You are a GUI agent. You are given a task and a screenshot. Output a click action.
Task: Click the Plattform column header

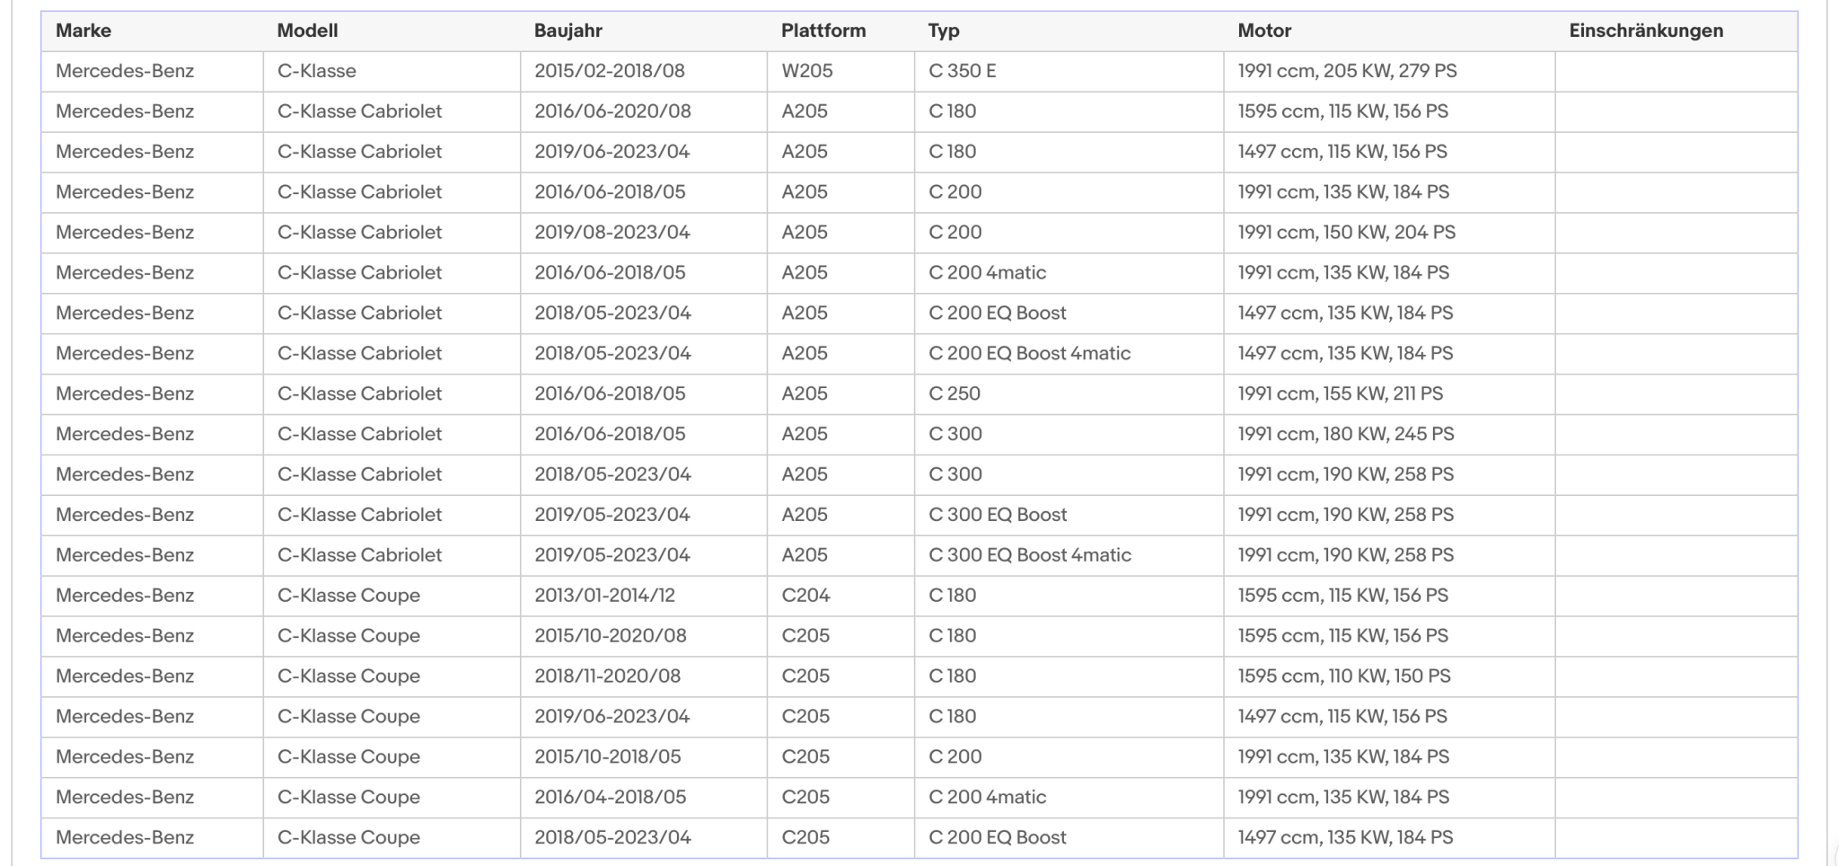(840, 31)
